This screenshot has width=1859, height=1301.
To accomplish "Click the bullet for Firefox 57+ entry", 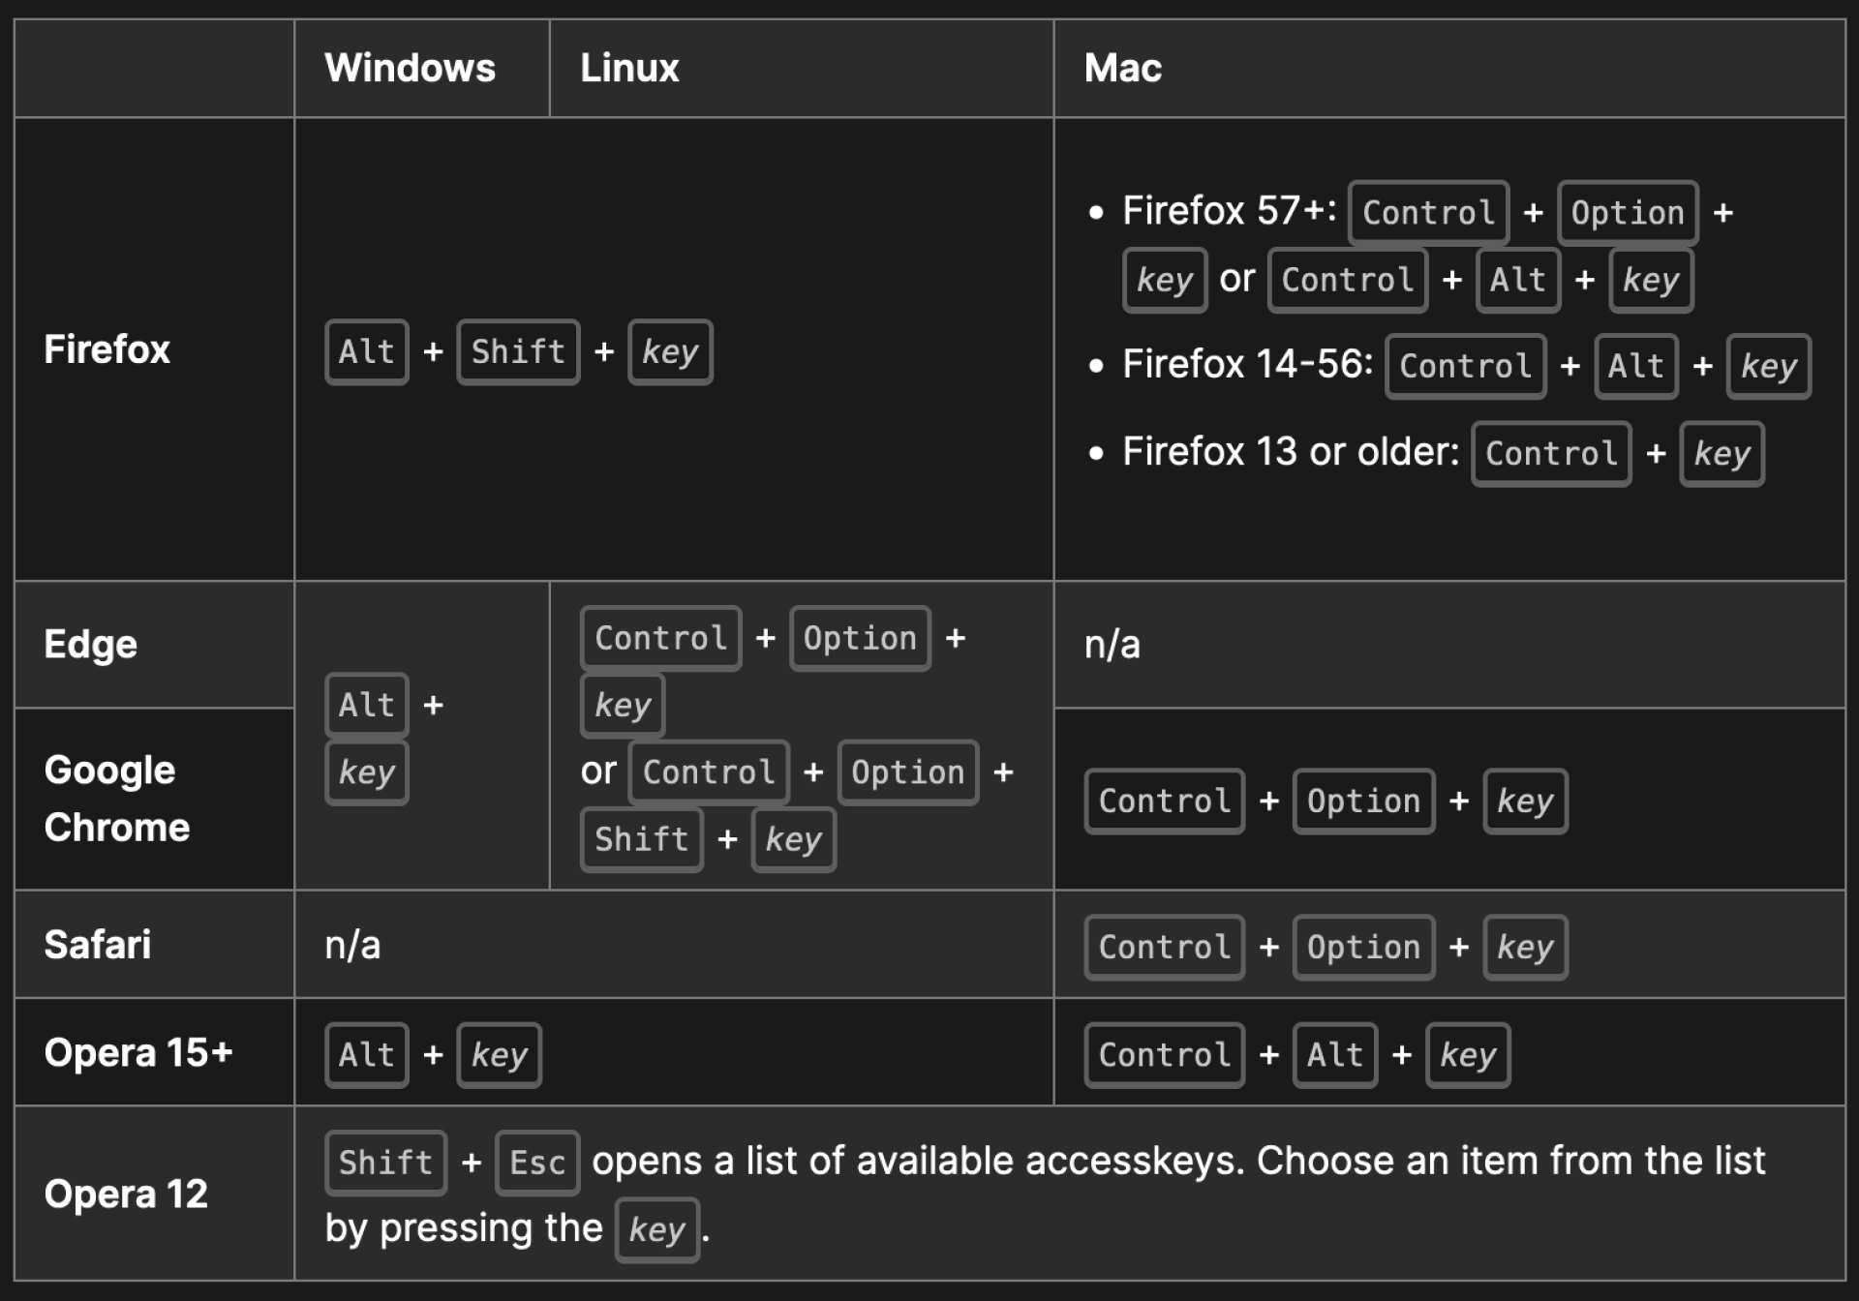I will point(1097,211).
